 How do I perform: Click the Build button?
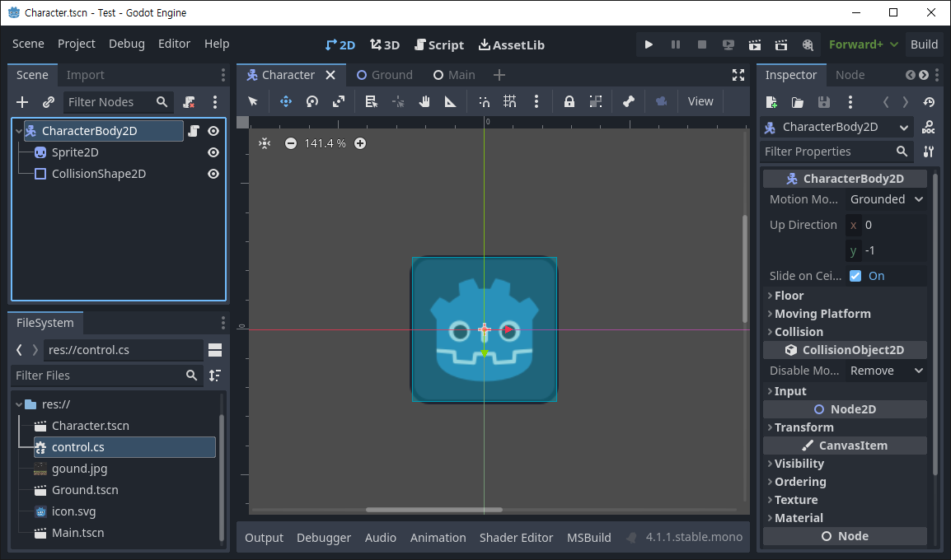tap(924, 44)
